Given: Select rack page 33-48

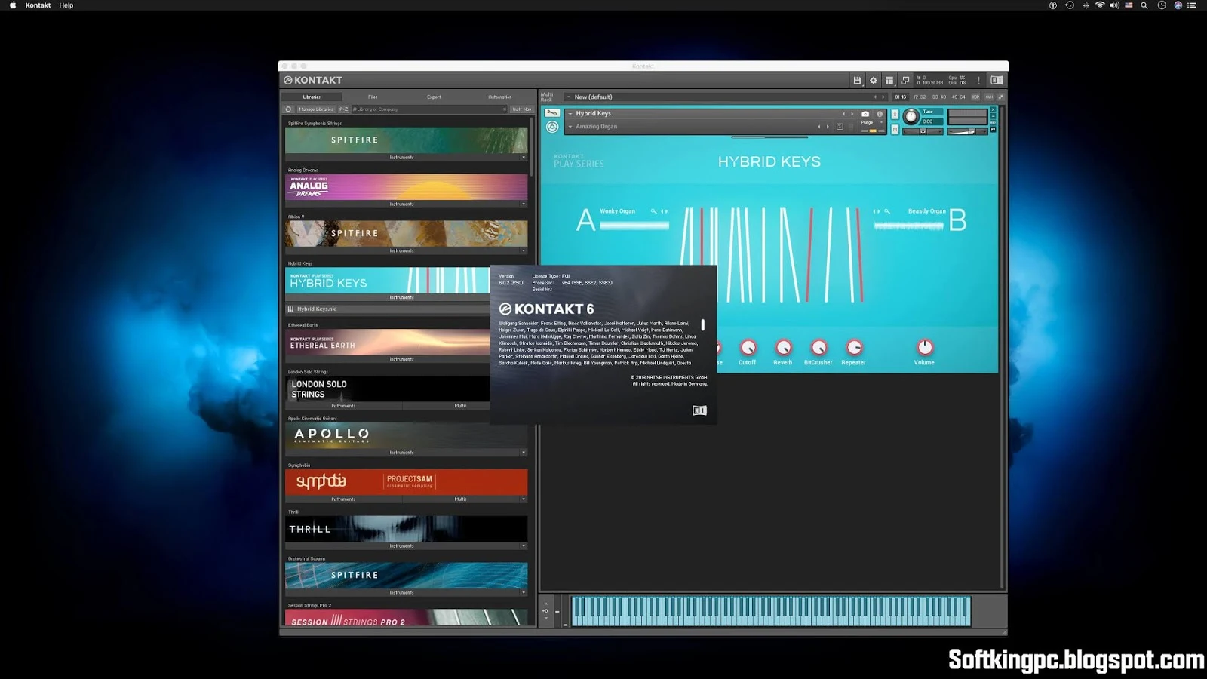Looking at the screenshot, I should pos(939,97).
